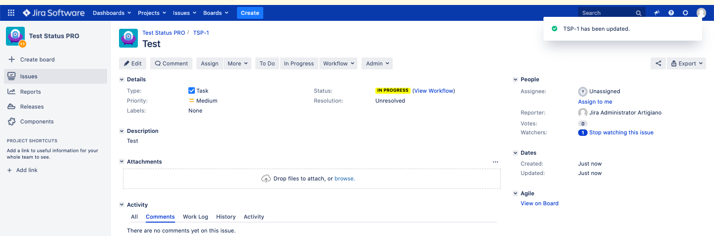Viewport: 714px width, 236px height.
Task: Click the Test Status PRO project avatar
Action: [15, 36]
